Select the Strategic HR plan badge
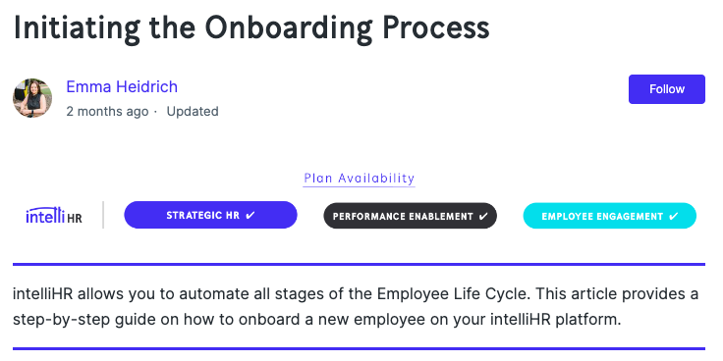This screenshot has height=361, width=723. click(x=211, y=215)
